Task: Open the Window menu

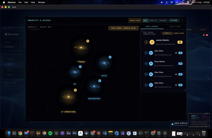Action: (42, 2)
